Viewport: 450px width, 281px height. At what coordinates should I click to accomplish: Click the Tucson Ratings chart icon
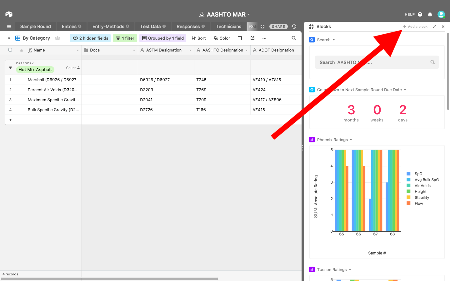(312, 269)
